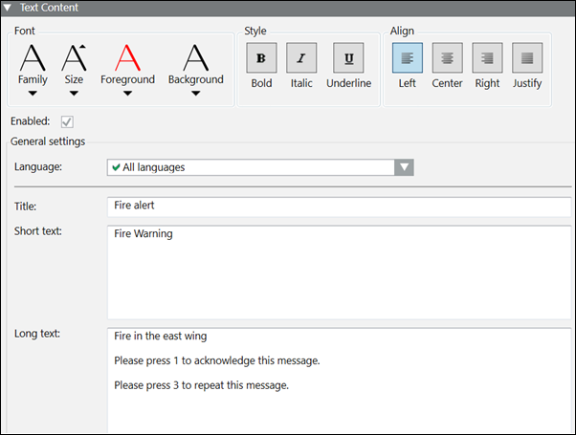This screenshot has width=576, height=435.
Task: Click the Title field containing Fire alert
Action: [340, 206]
